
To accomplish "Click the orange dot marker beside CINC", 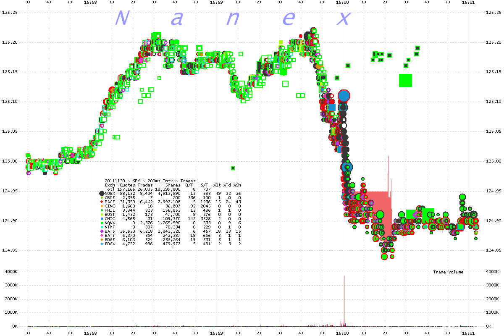I will pos(101,206).
